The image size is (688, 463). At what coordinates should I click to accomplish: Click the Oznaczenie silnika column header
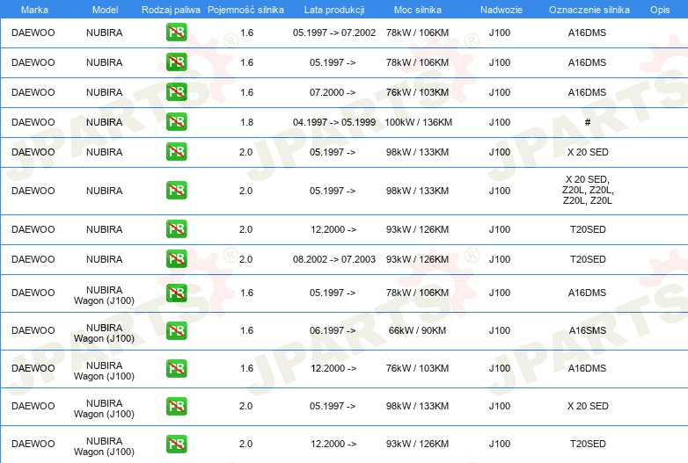[589, 9]
